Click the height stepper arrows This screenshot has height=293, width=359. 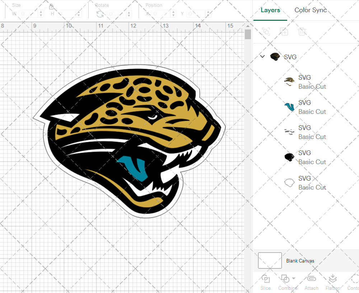click(x=79, y=14)
